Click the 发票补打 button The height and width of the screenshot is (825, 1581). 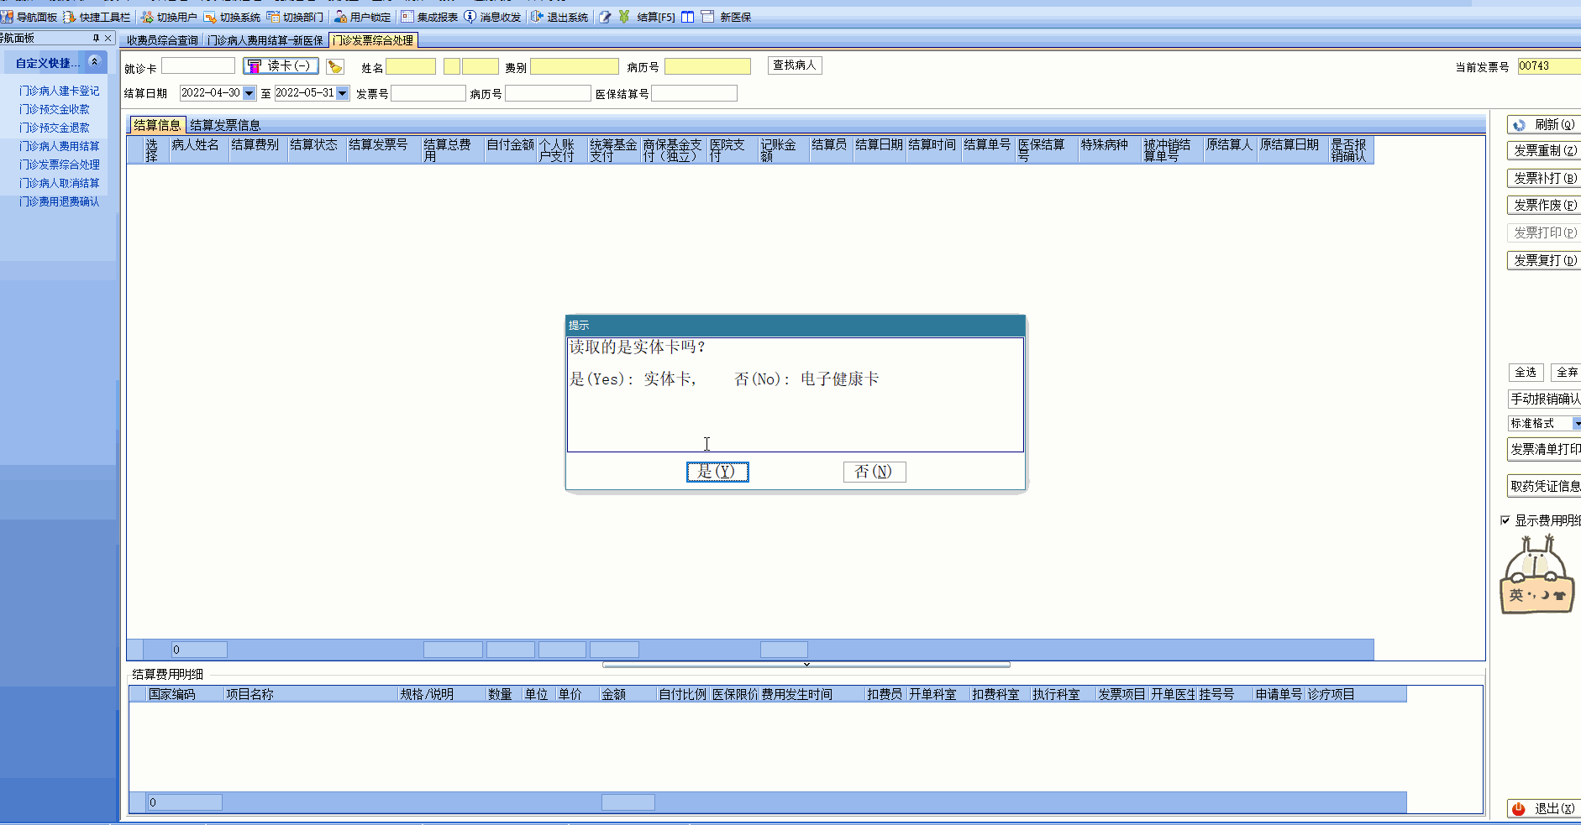point(1544,178)
